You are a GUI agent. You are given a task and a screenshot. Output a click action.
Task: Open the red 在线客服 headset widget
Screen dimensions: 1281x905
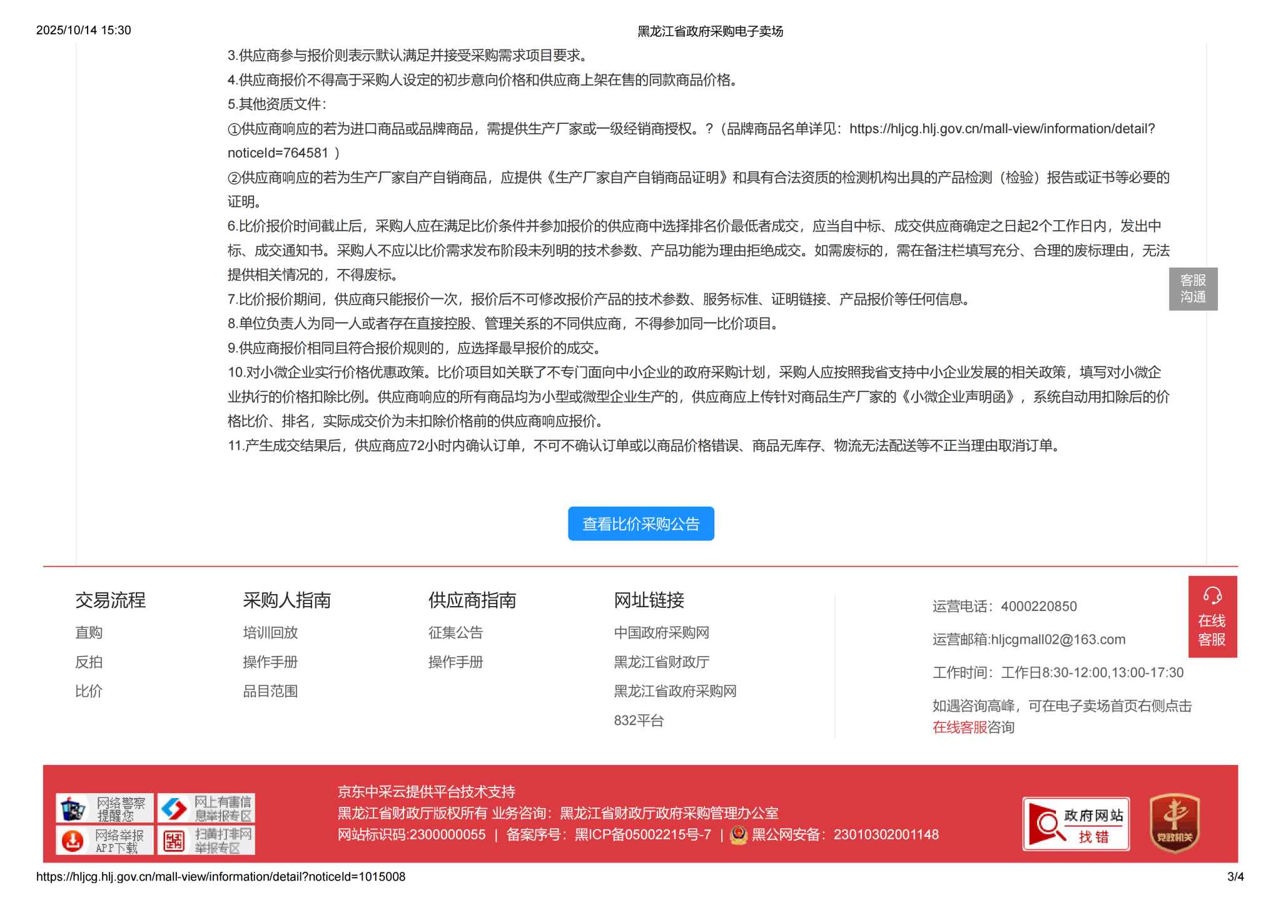[1212, 616]
